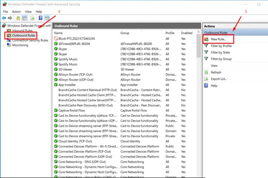The image size is (268, 178).
Task: Click the green check icon of App Installer rule
Action: 56,85
